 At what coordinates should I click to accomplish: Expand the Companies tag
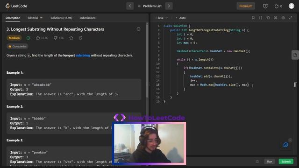pos(17,46)
